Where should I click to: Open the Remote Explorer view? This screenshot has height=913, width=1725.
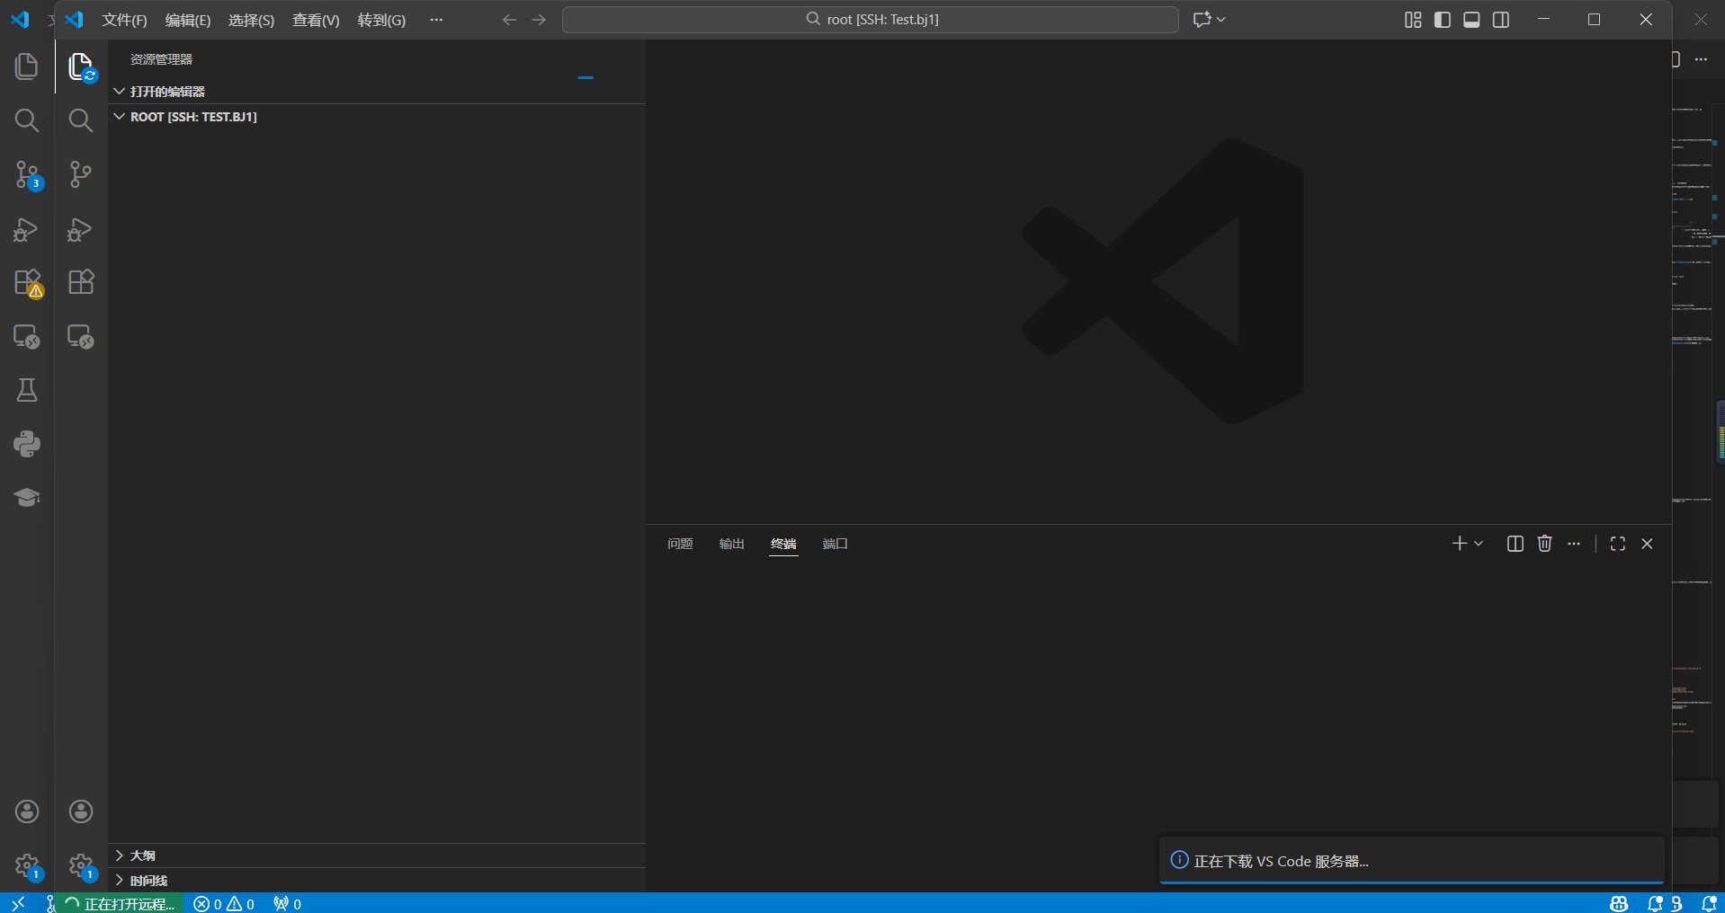[81, 337]
